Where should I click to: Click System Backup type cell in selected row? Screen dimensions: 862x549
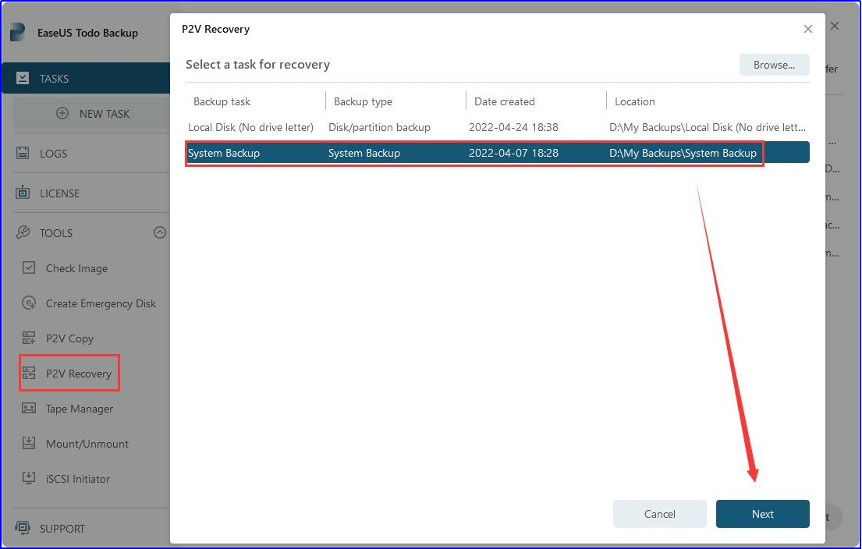pos(364,154)
